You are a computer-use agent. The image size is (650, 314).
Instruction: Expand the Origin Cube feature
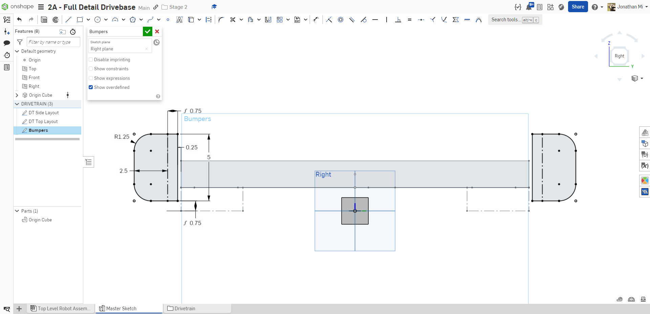[x=17, y=95]
